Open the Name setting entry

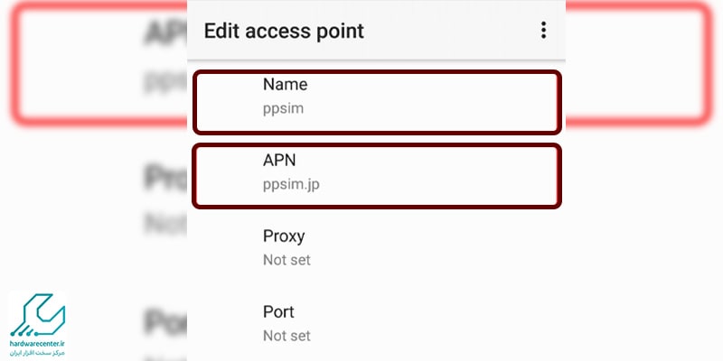tap(377, 102)
